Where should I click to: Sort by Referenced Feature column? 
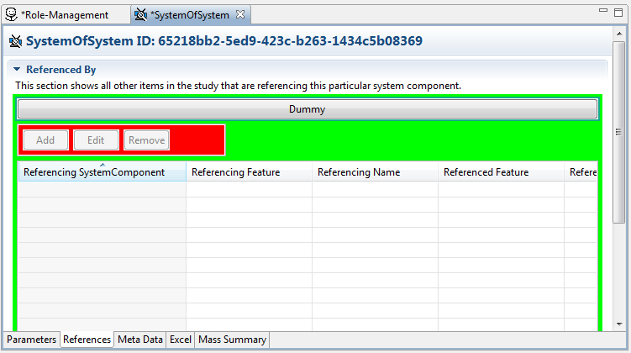tap(501, 172)
